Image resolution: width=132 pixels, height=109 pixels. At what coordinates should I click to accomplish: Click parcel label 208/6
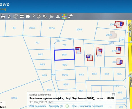(79, 30)
